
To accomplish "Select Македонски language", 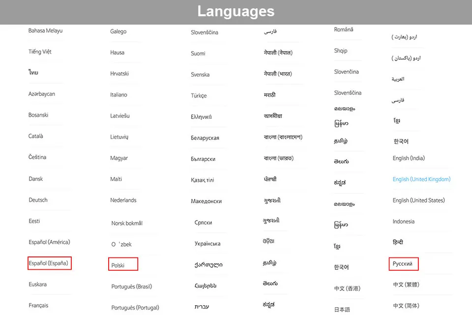I will tap(206, 201).
